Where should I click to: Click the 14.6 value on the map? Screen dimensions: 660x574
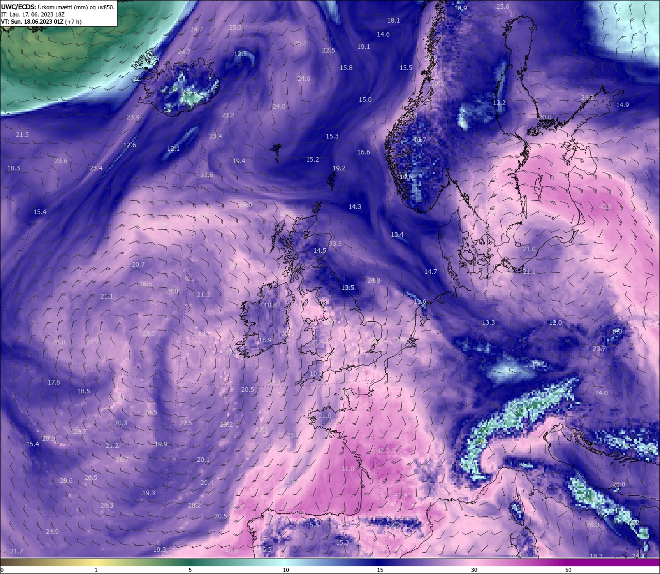(x=383, y=34)
